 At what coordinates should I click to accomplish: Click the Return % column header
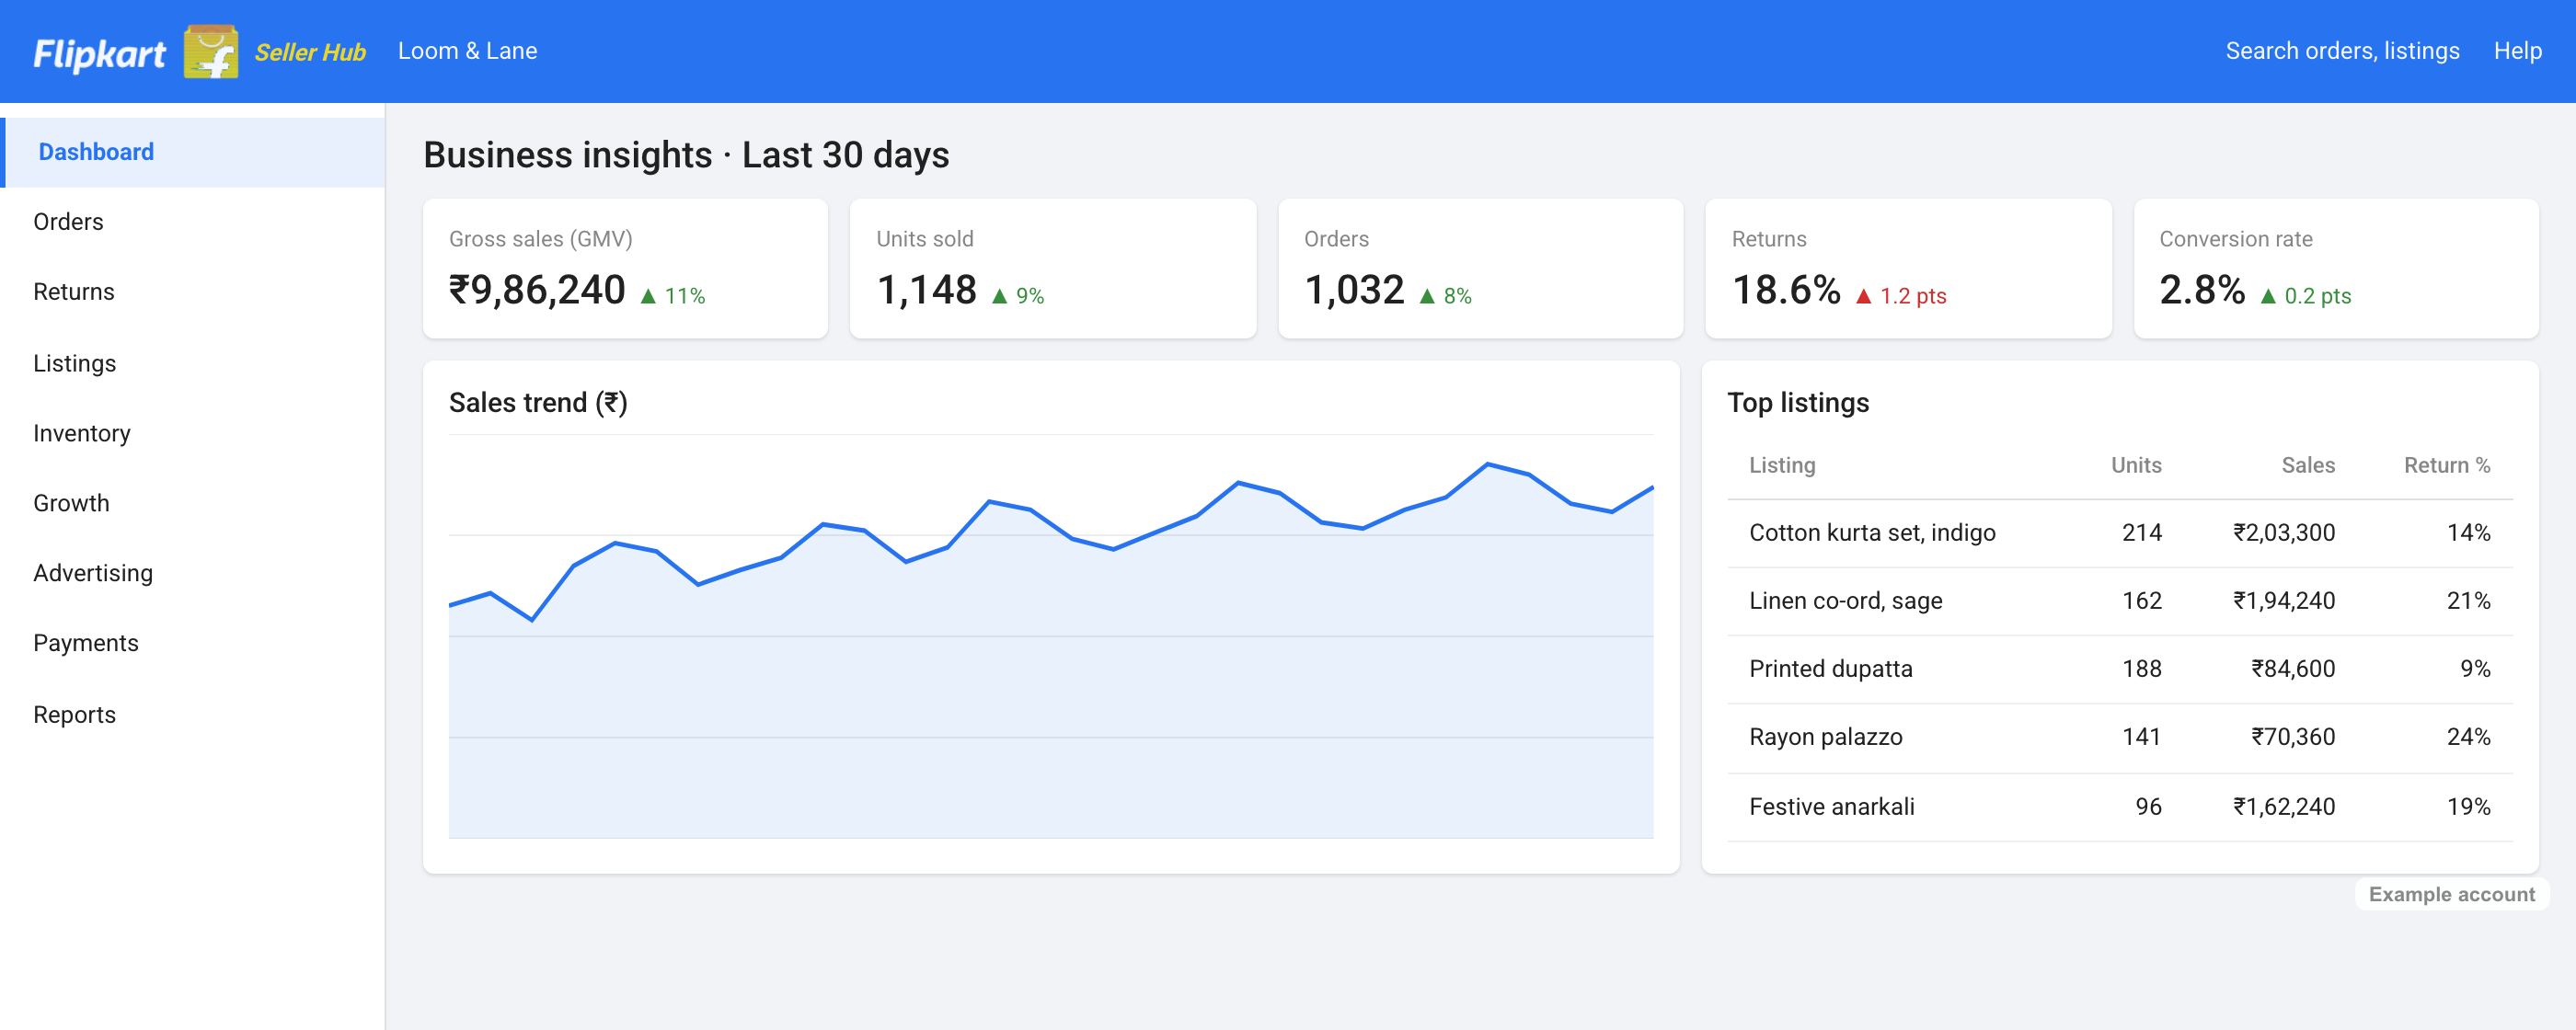tap(2447, 465)
